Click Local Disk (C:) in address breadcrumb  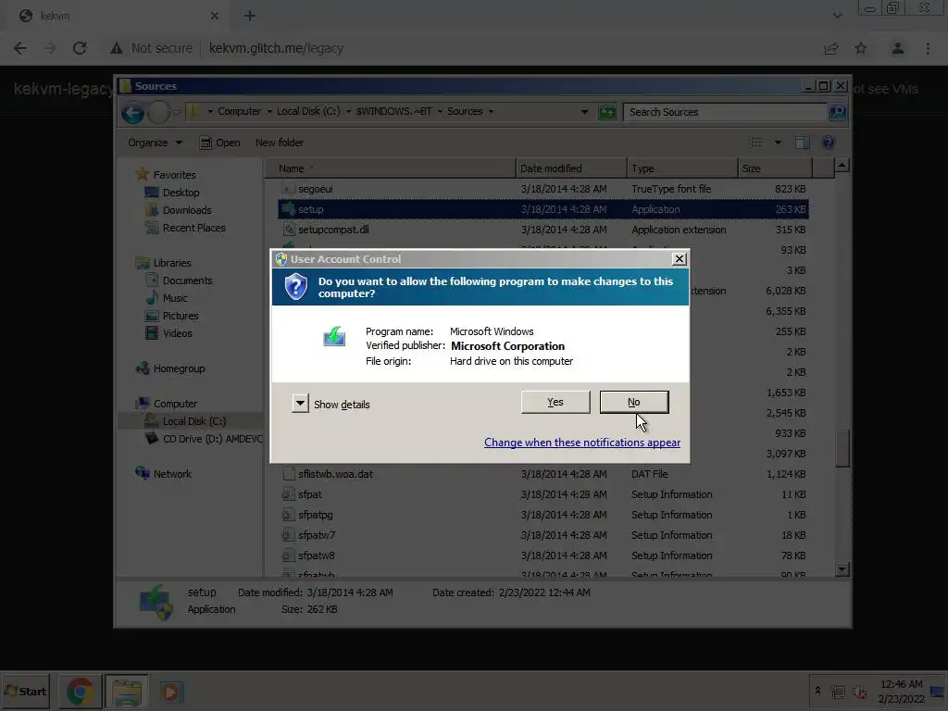(308, 111)
